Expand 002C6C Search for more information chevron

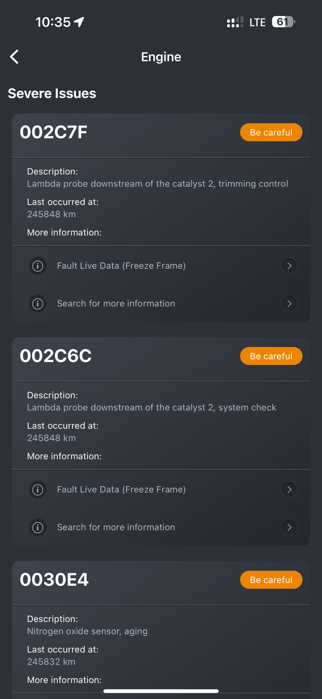click(289, 527)
